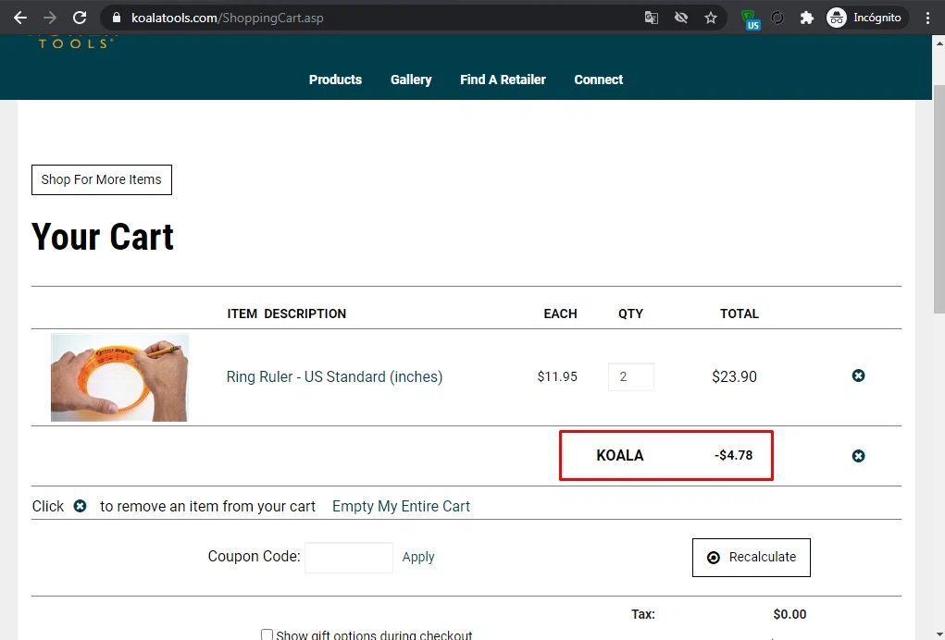
Task: Click the EACH column header
Action: coord(560,314)
